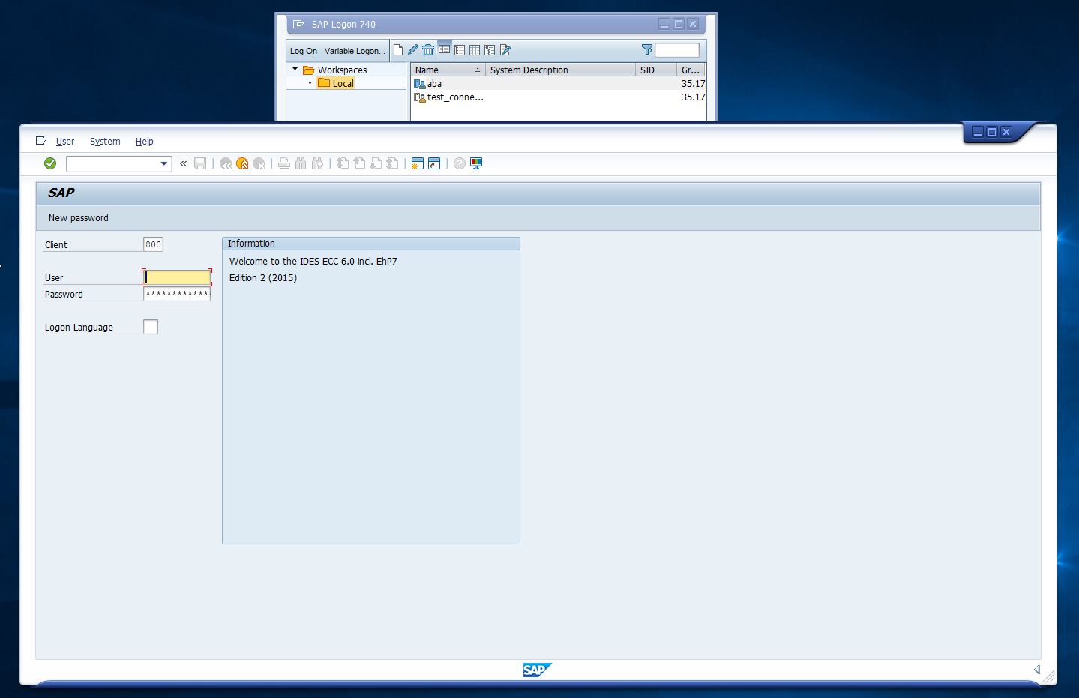Click the Create Shortcut icon

[434, 163]
